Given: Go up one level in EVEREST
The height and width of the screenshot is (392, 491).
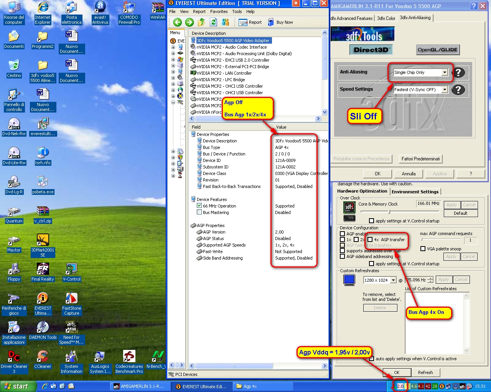Looking at the screenshot, I should [x=201, y=22].
